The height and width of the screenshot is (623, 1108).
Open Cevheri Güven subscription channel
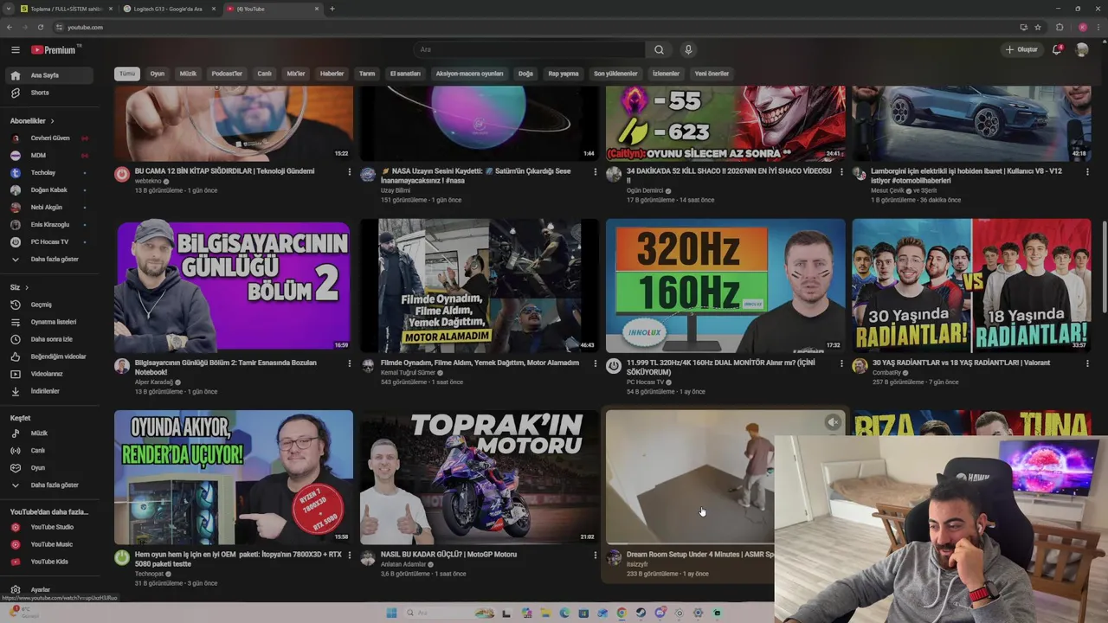click(x=50, y=138)
